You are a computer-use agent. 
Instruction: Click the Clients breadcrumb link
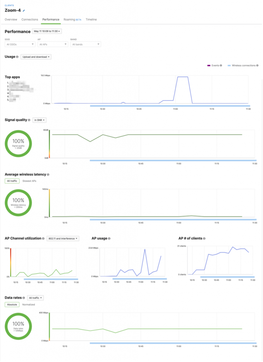pos(9,5)
